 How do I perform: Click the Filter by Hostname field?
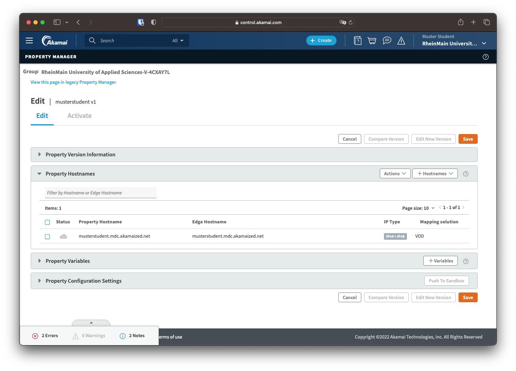(x=101, y=193)
